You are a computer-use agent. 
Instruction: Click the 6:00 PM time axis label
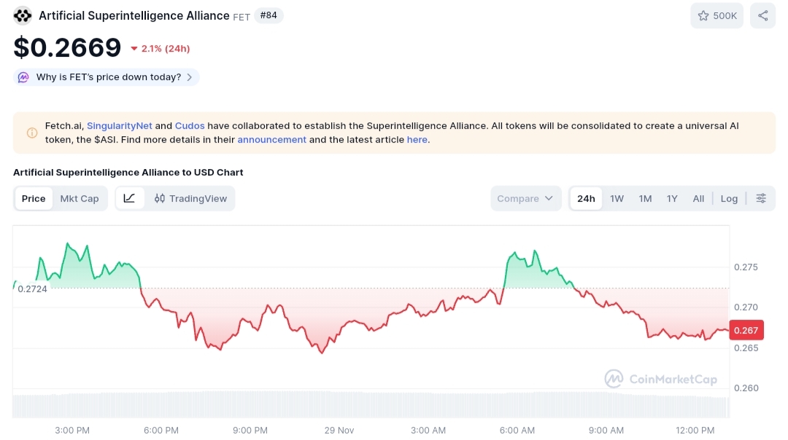click(x=161, y=431)
